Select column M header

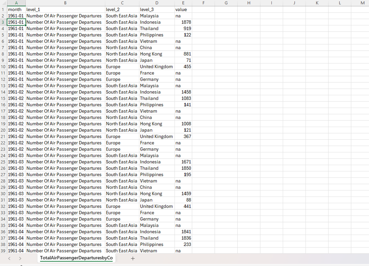pos(362,3)
